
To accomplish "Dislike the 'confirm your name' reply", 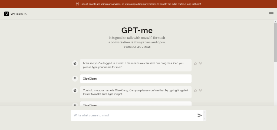I will click(x=200, y=90).
